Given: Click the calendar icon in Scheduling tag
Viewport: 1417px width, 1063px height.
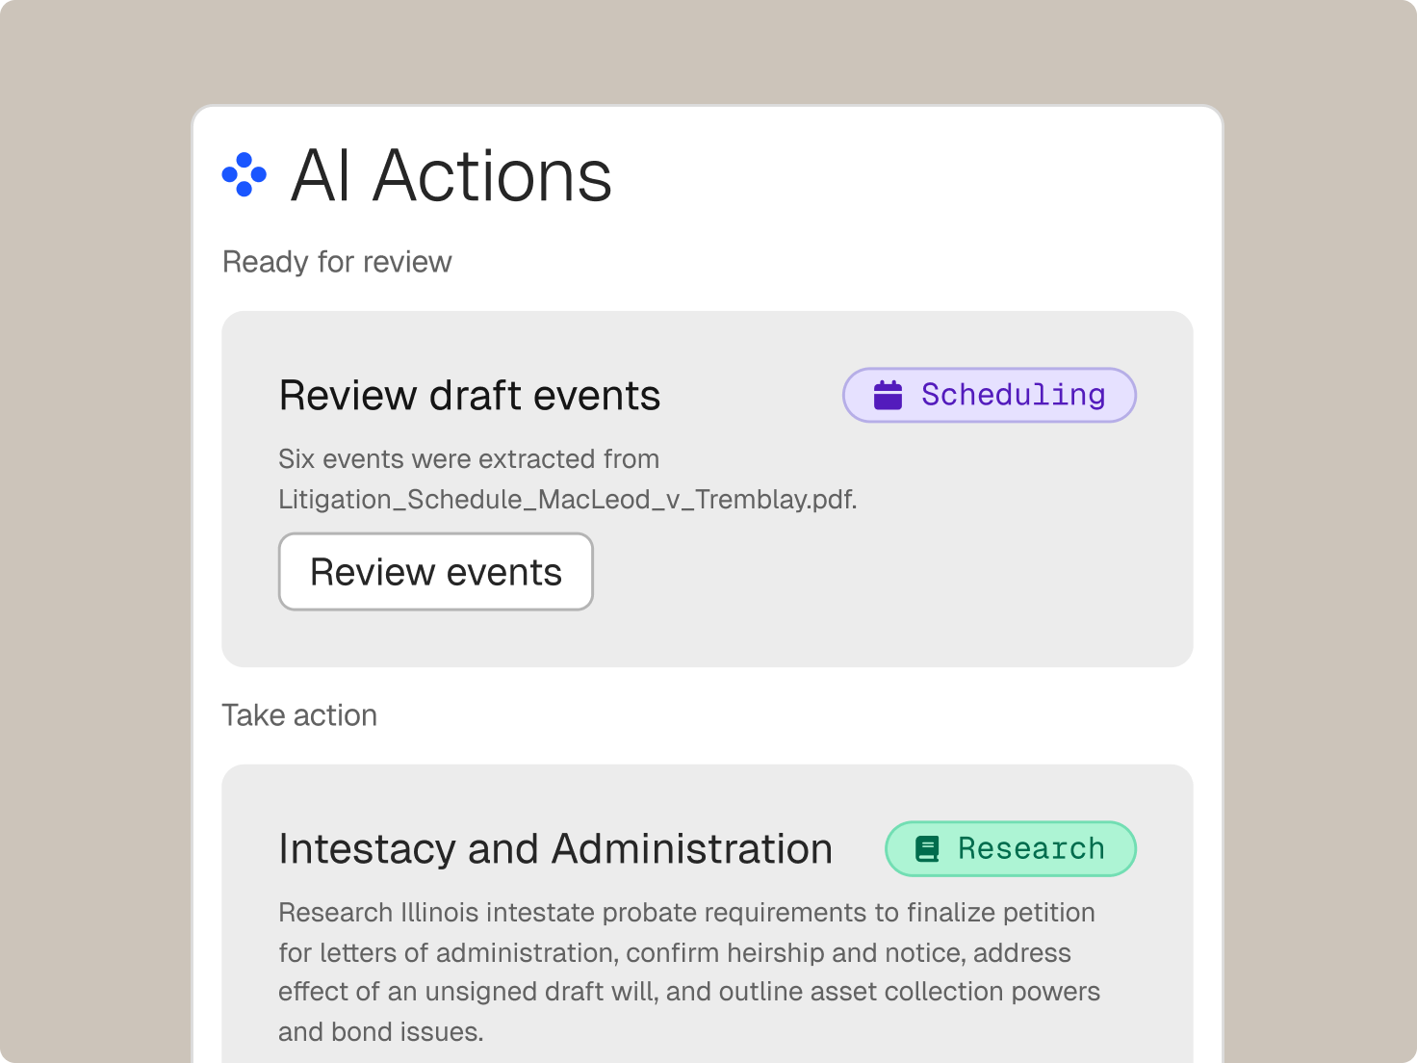Looking at the screenshot, I should click(x=888, y=395).
